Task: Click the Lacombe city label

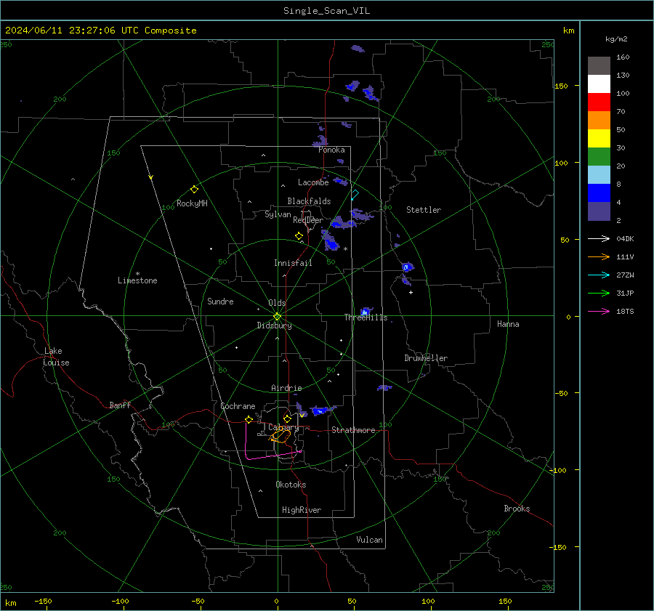Action: click(313, 182)
